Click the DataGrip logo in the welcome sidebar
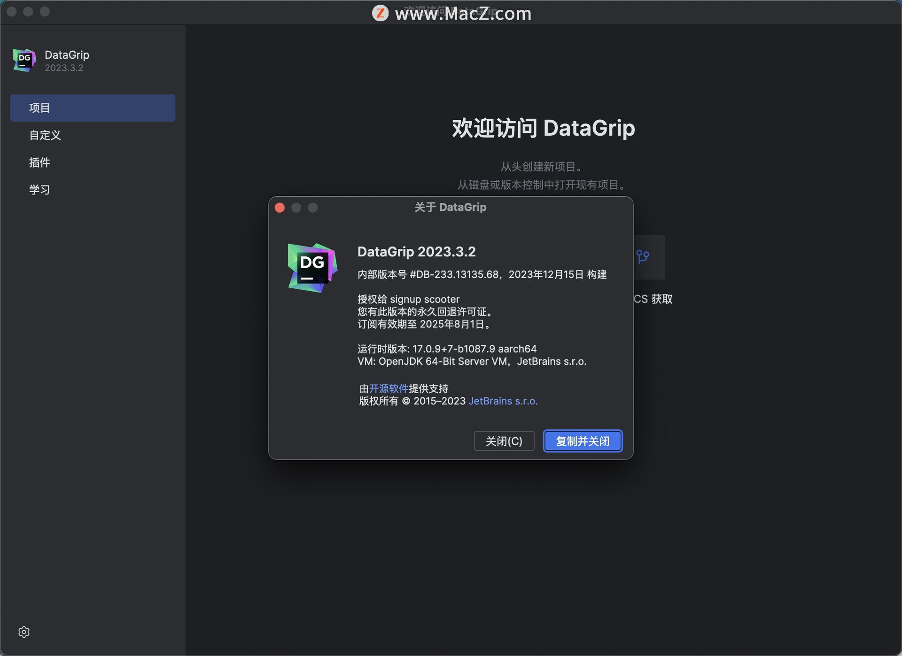This screenshot has height=656, width=902. [x=24, y=60]
